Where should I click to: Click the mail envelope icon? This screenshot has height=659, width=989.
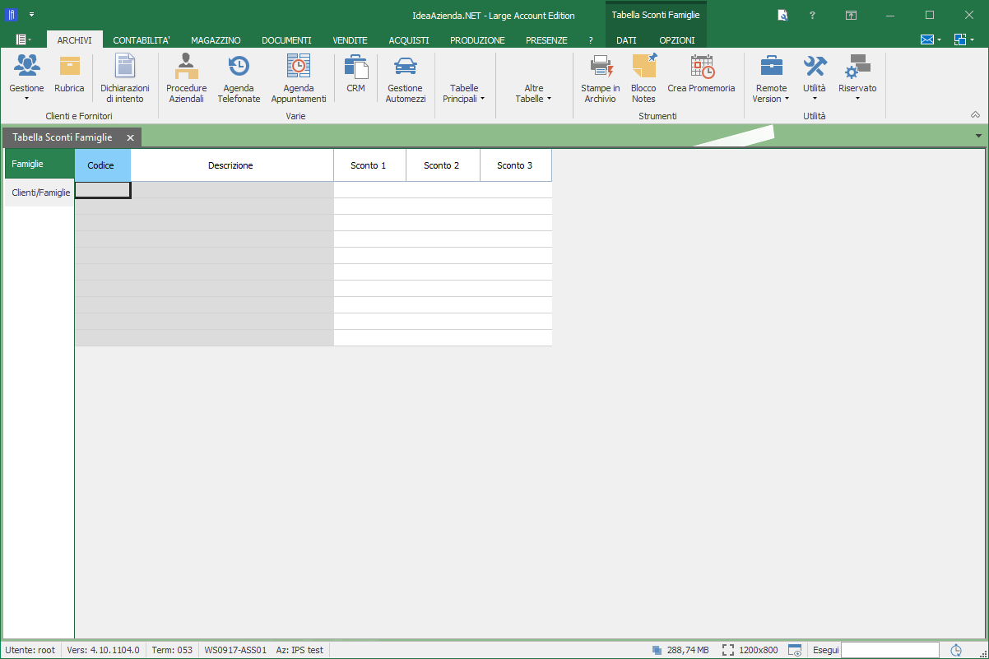click(x=927, y=39)
